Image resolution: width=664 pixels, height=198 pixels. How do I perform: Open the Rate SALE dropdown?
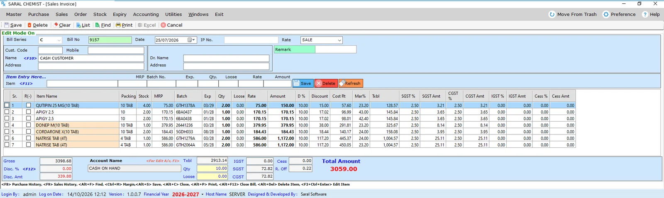[339, 40]
